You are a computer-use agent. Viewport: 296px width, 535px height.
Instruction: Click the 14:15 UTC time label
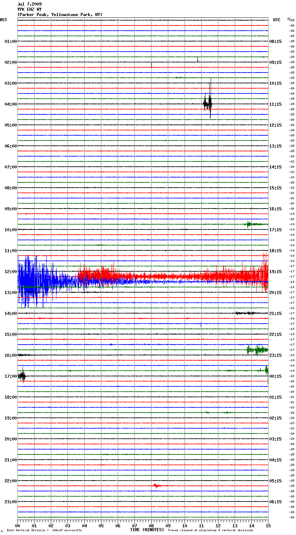275,167
